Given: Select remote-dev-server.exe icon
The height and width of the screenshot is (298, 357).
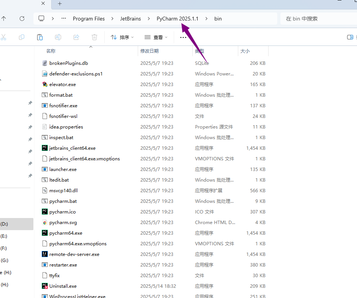Looking at the screenshot, I should (45, 254).
